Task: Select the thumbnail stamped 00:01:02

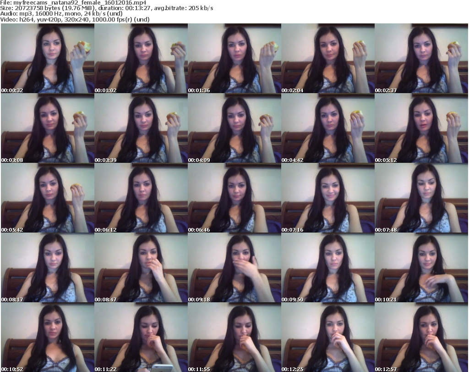Action: tap(141, 58)
